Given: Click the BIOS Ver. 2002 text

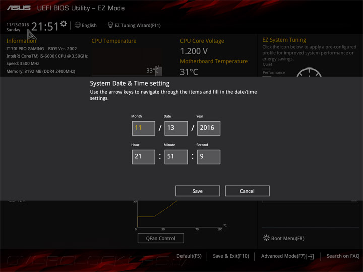Looking at the screenshot, I should [x=63, y=49].
